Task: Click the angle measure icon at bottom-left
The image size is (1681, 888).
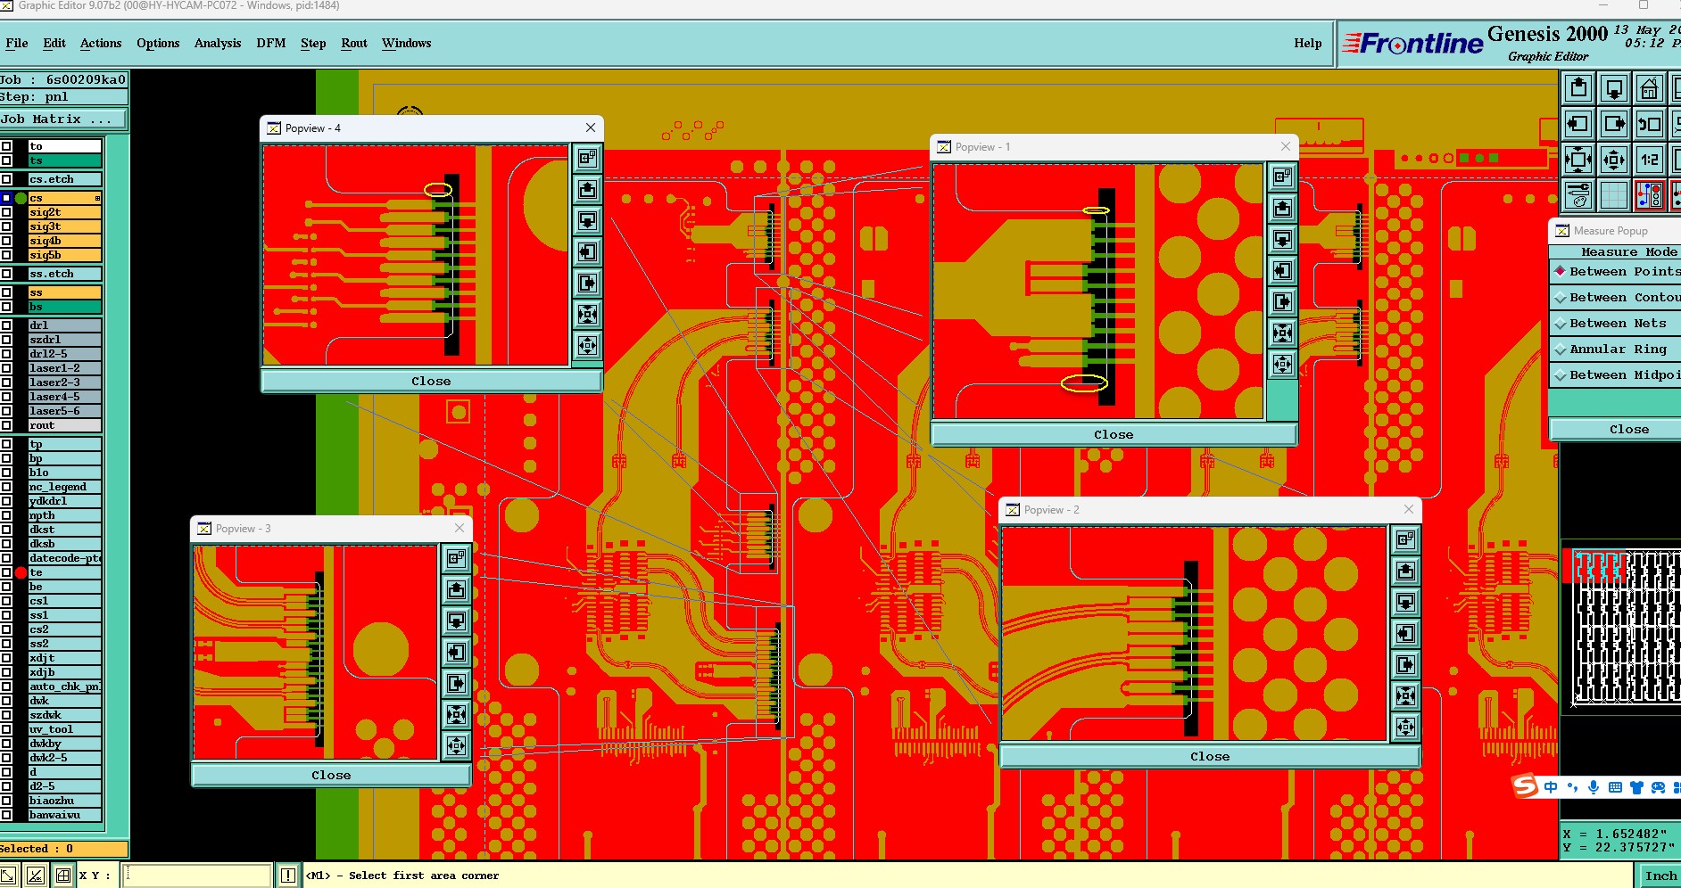Action: [36, 876]
